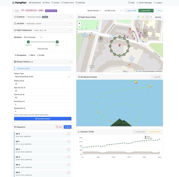Select the Patterns workflow step checkmark
The image size is (179, 177).
pyautogui.click(x=28, y=42)
